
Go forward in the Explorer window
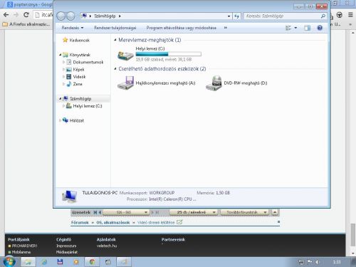point(70,16)
